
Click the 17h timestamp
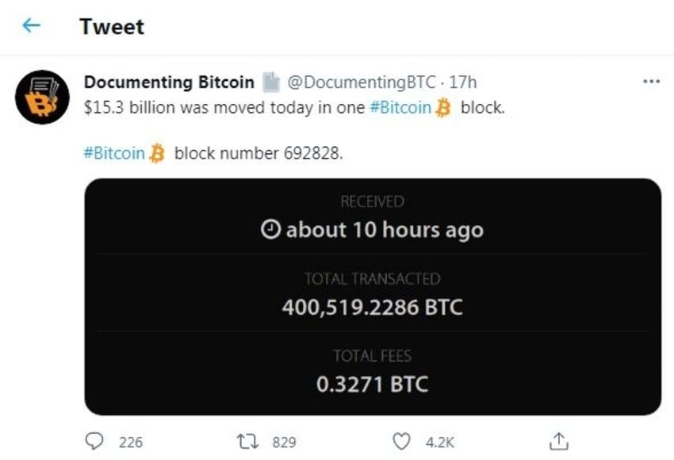point(463,82)
